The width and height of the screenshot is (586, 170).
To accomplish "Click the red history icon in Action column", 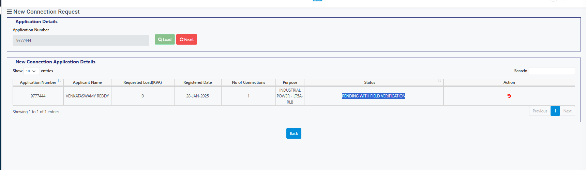I will point(509,96).
